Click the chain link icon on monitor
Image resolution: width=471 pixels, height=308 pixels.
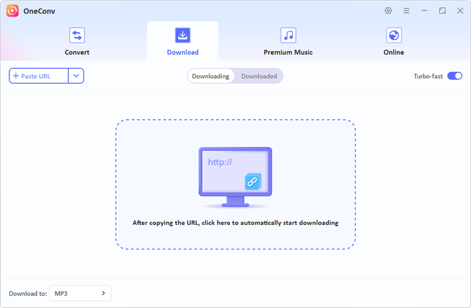[253, 181]
